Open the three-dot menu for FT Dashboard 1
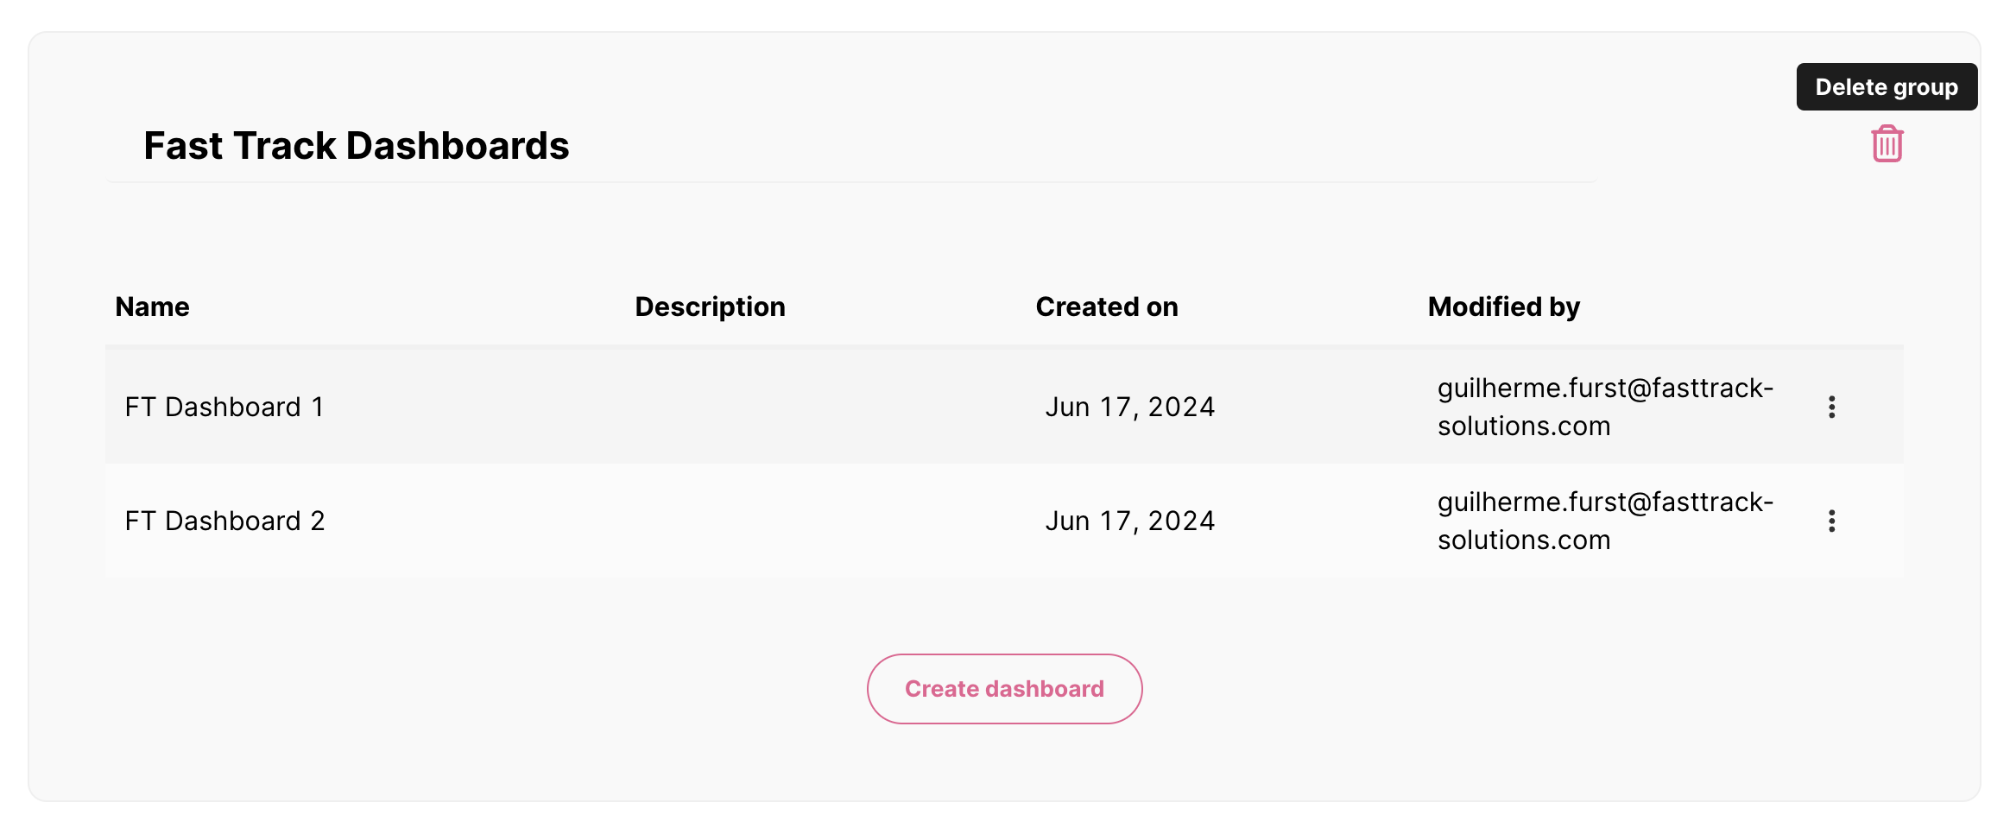This screenshot has height=834, width=2010. pyautogui.click(x=1831, y=408)
